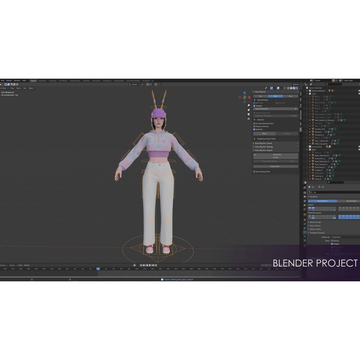360x360 pixels.
Task: Click the Check Rig button
Action: click(x=276, y=155)
